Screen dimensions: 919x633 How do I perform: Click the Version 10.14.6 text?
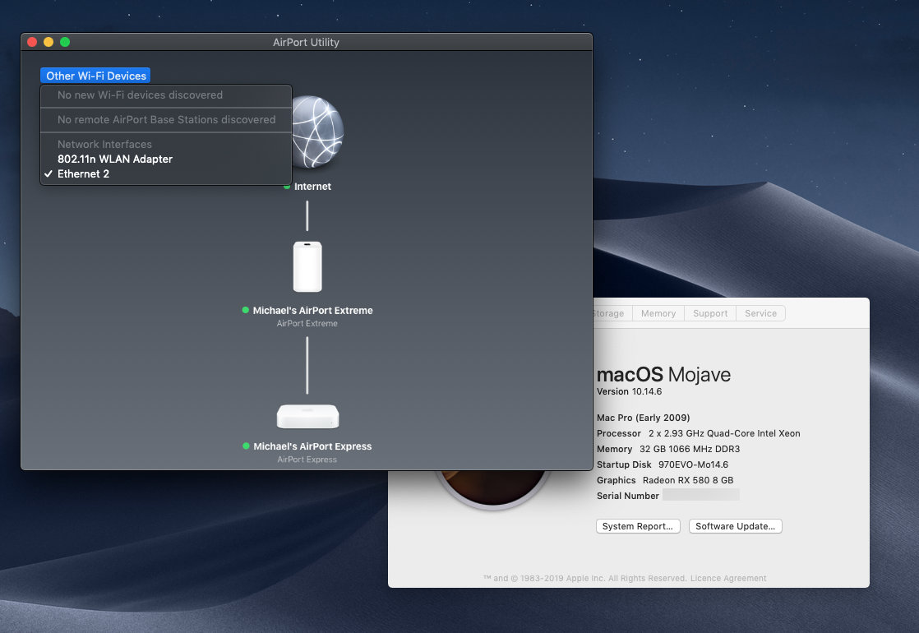pos(629,391)
